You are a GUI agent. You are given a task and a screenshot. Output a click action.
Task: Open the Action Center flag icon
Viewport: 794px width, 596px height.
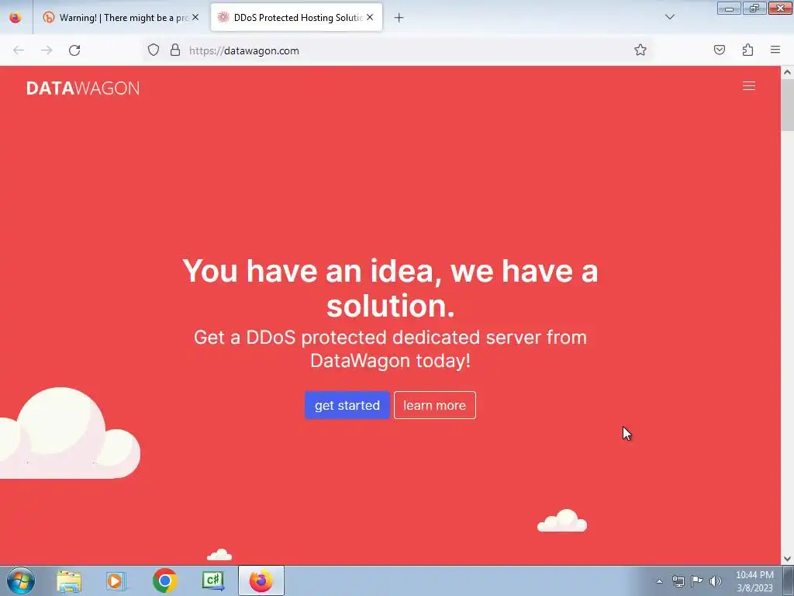[697, 580]
